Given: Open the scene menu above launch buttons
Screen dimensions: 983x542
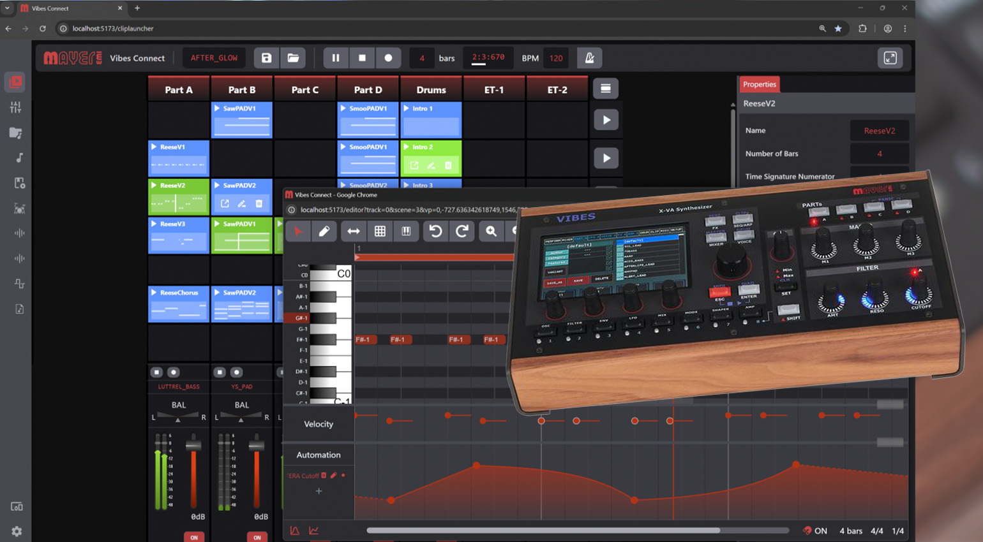Looking at the screenshot, I should pyautogui.click(x=605, y=89).
